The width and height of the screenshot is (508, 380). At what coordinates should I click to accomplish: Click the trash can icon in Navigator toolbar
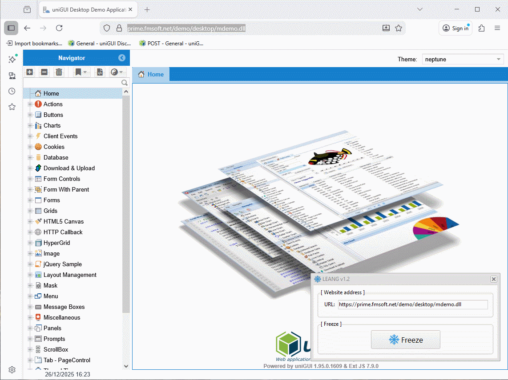(59, 72)
